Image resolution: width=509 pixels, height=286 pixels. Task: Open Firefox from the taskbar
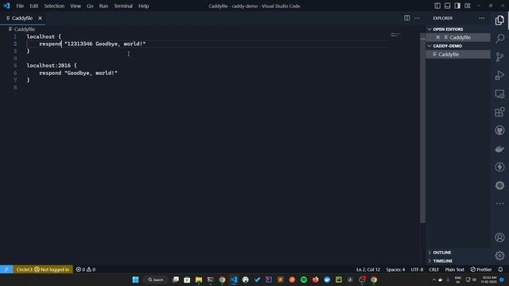click(x=315, y=280)
